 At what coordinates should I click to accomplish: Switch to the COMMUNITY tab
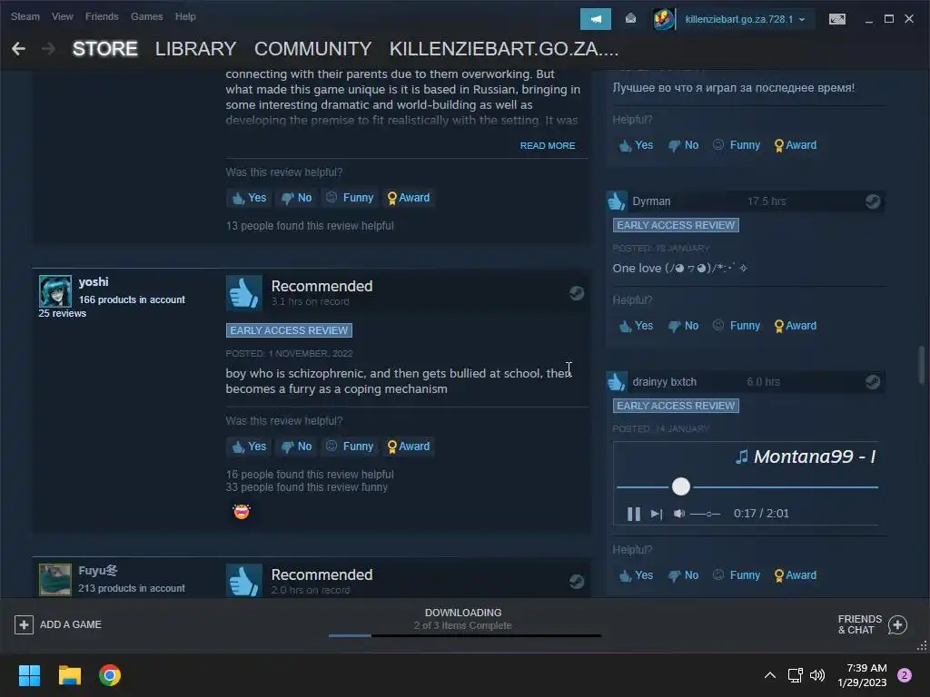(312, 49)
